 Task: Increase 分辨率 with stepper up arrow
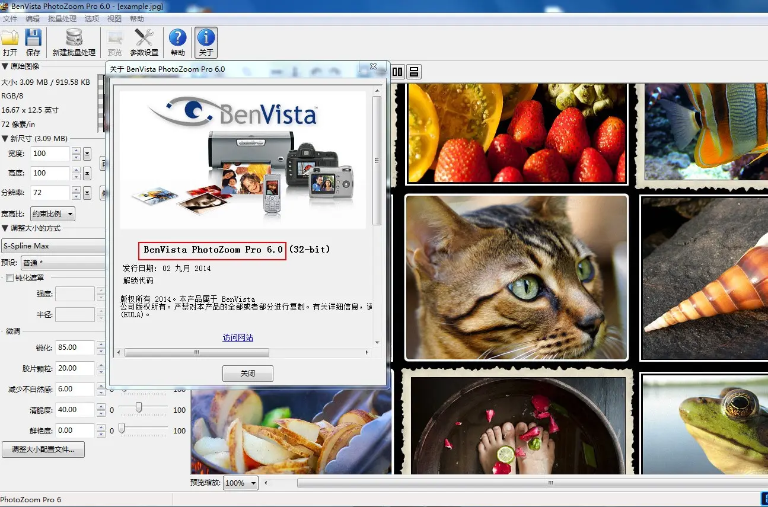tap(76, 190)
